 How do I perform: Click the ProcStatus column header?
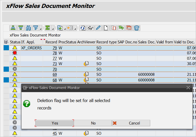coord(67,42)
